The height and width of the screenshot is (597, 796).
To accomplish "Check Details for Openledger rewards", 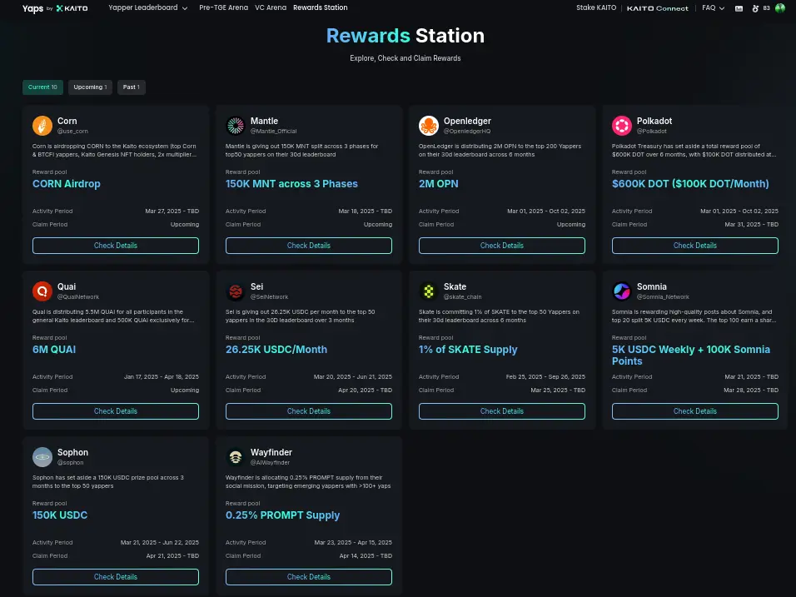I will click(x=502, y=246).
